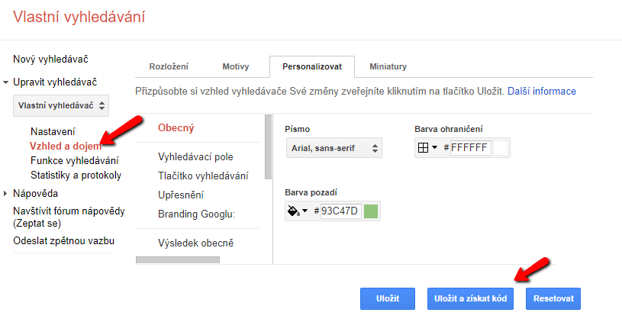Viewport: 622px width, 335px height.
Task: Click the vertical scrollbar of the options list
Action: coord(268,147)
